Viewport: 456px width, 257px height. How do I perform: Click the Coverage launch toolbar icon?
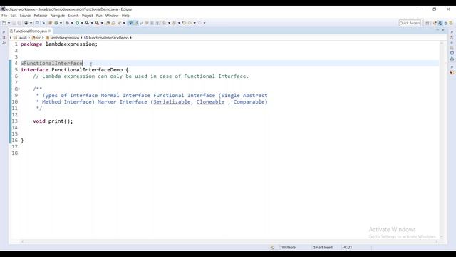pos(87,23)
